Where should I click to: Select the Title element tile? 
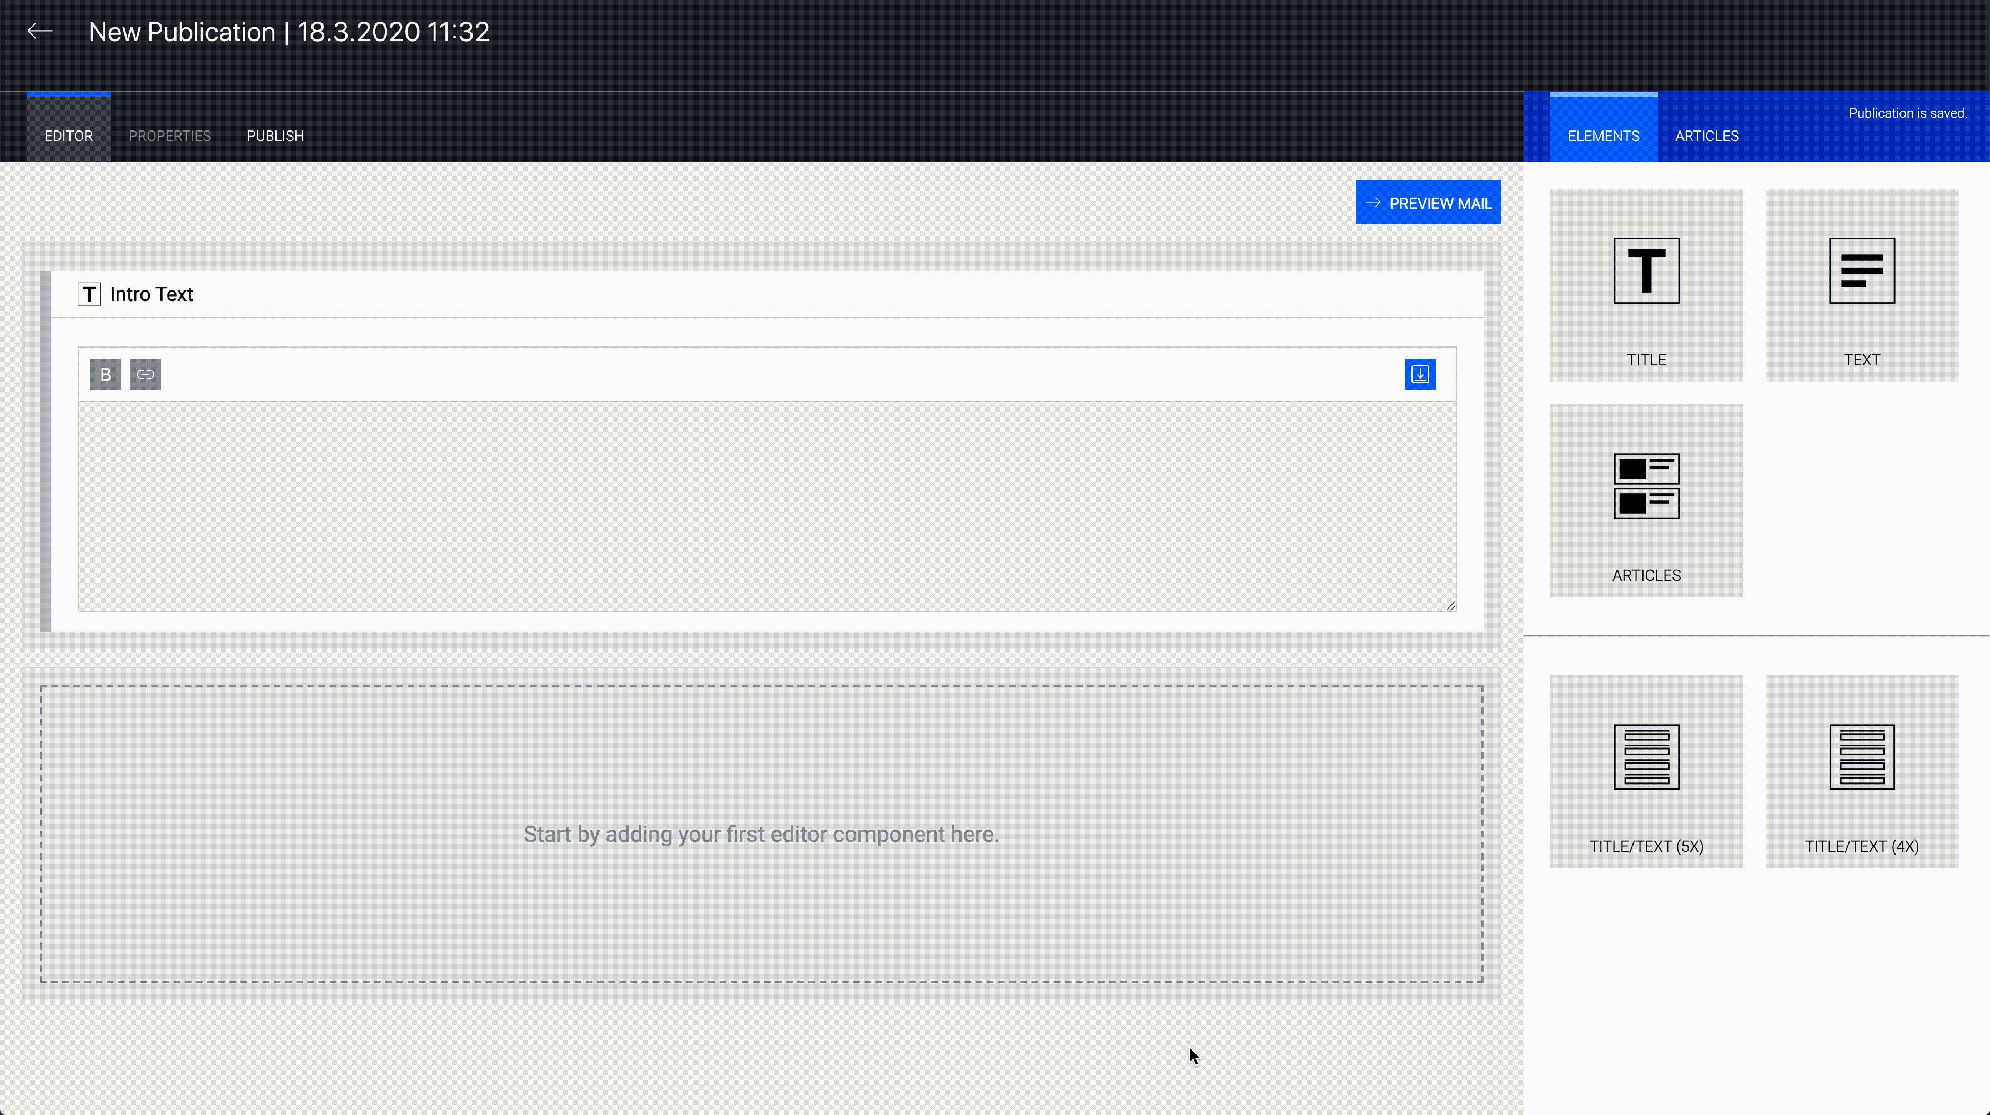(1646, 285)
